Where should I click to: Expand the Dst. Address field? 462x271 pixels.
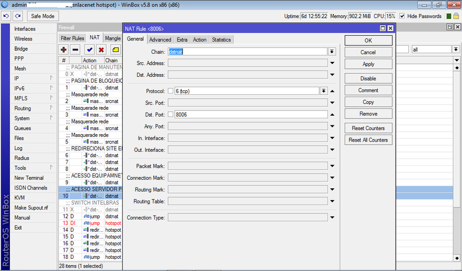tap(332, 75)
